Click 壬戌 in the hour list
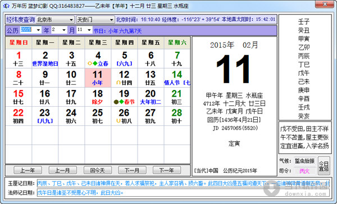Viewport: 337px width, 204px height. (x=304, y=107)
